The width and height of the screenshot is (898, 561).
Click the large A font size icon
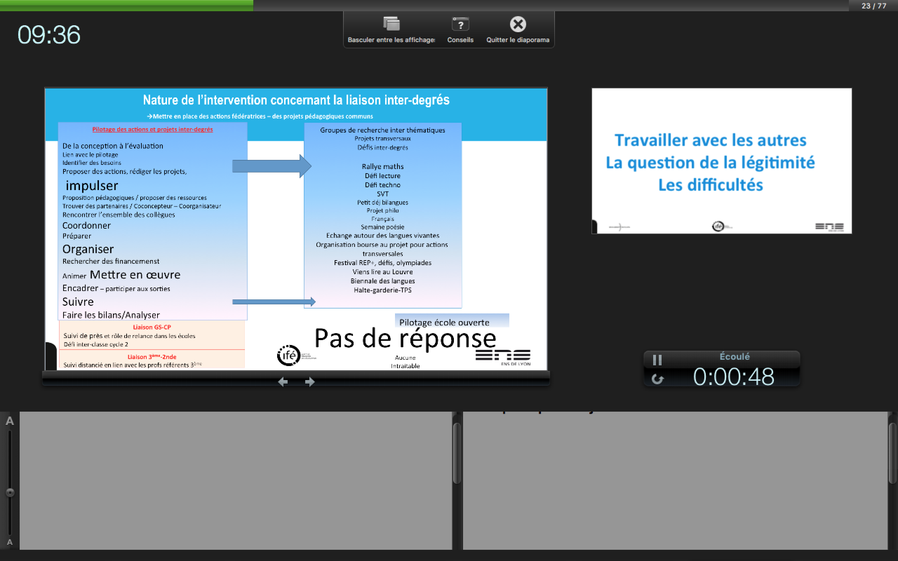point(10,421)
